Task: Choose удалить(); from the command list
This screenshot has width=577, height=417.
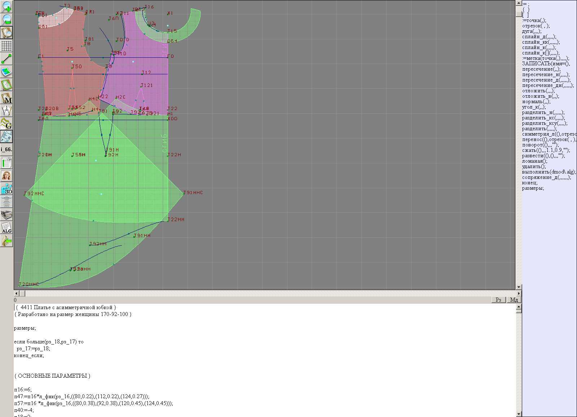Action: [534, 167]
